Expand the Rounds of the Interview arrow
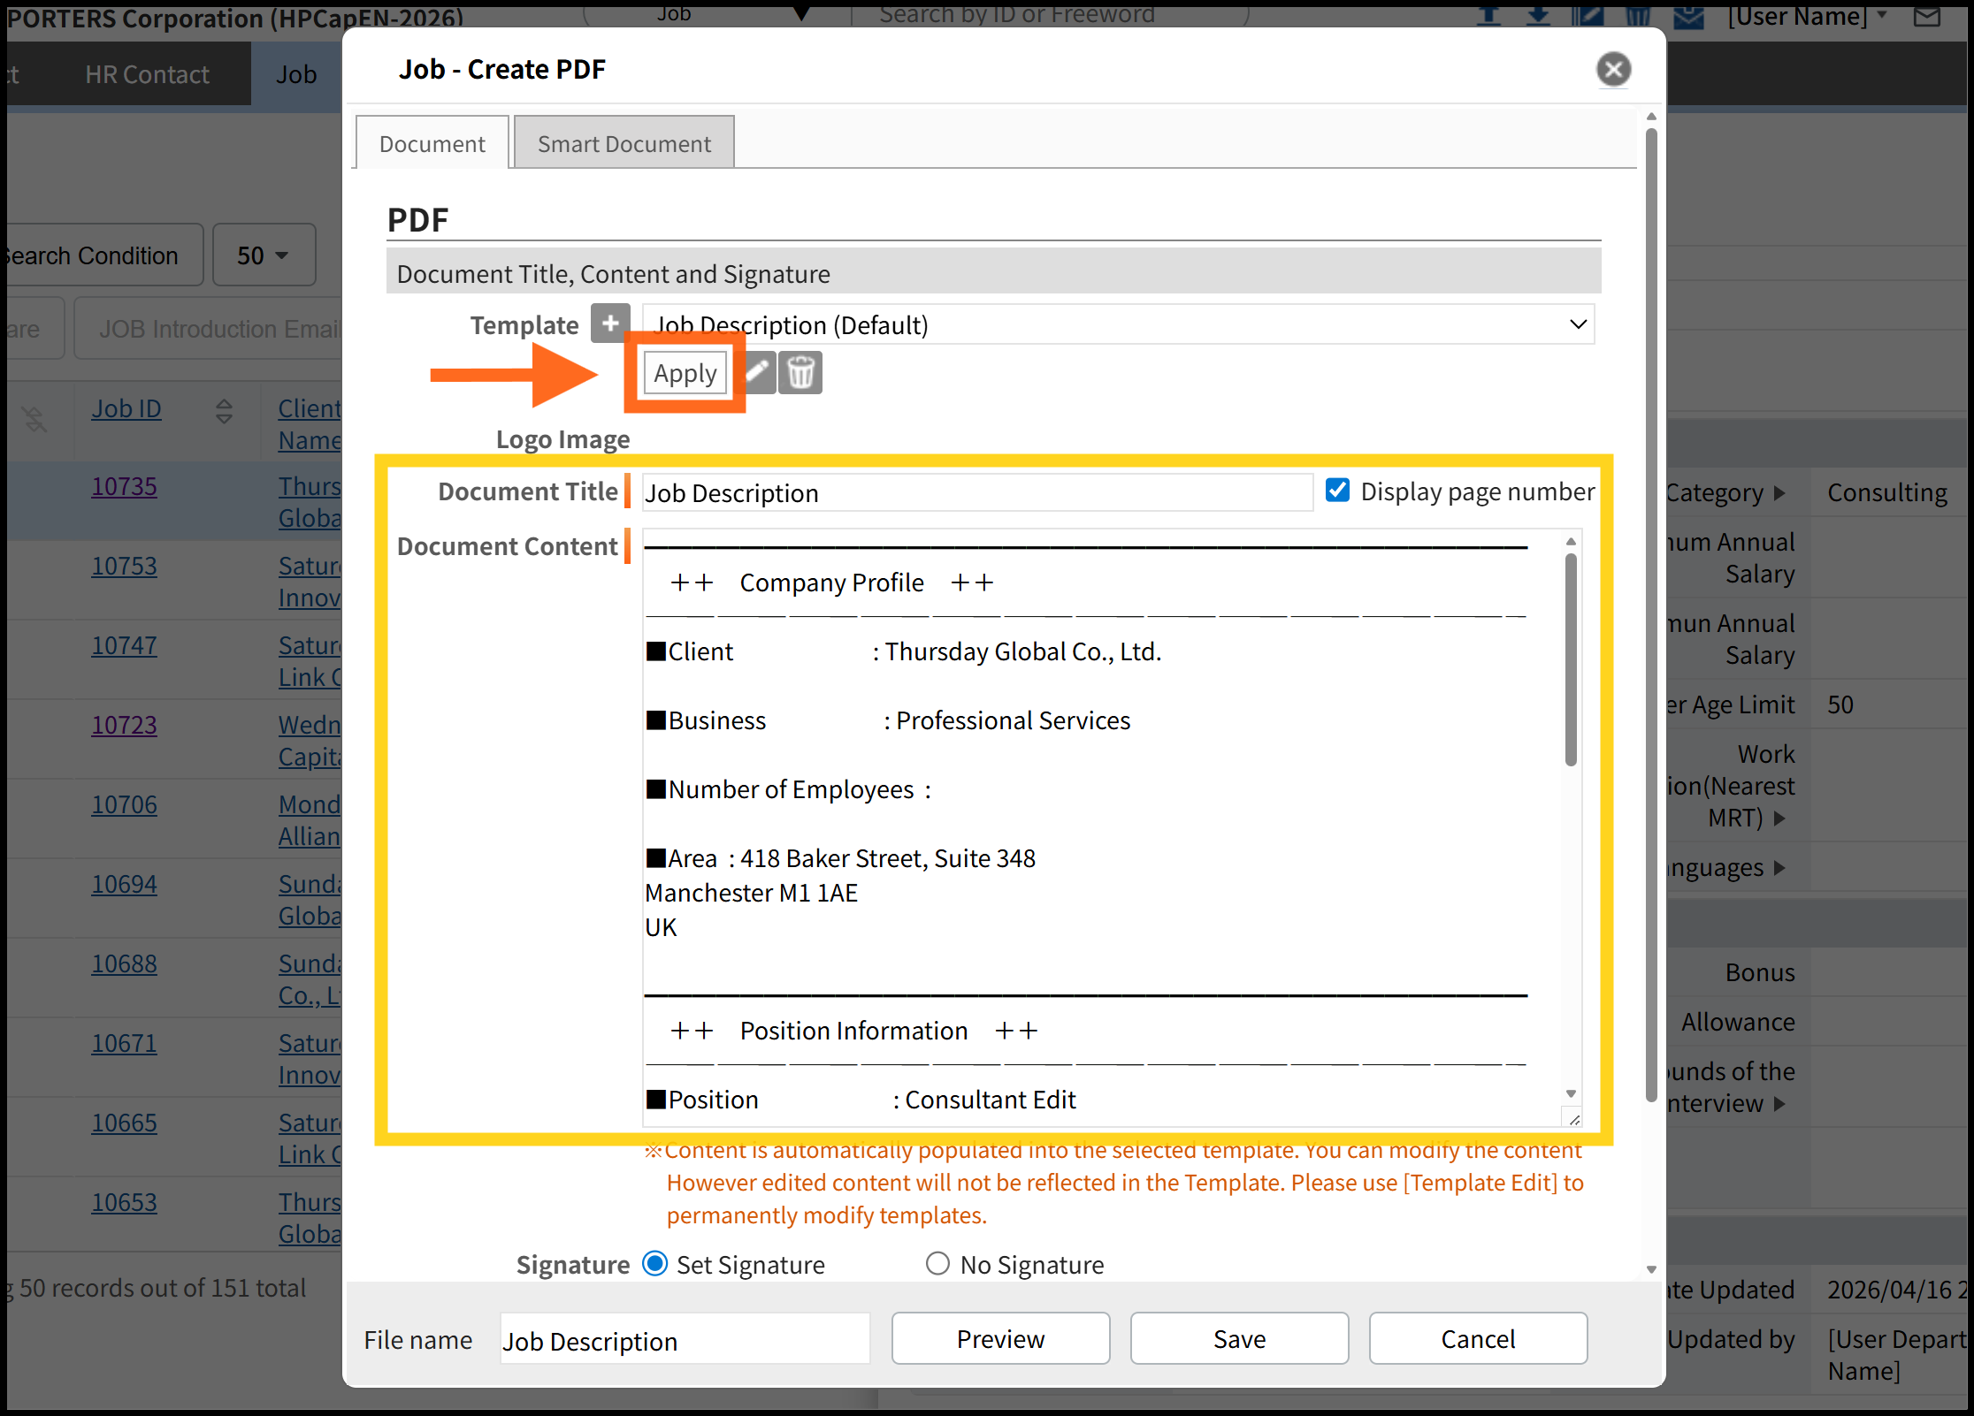The width and height of the screenshot is (1974, 1416). [1779, 1103]
